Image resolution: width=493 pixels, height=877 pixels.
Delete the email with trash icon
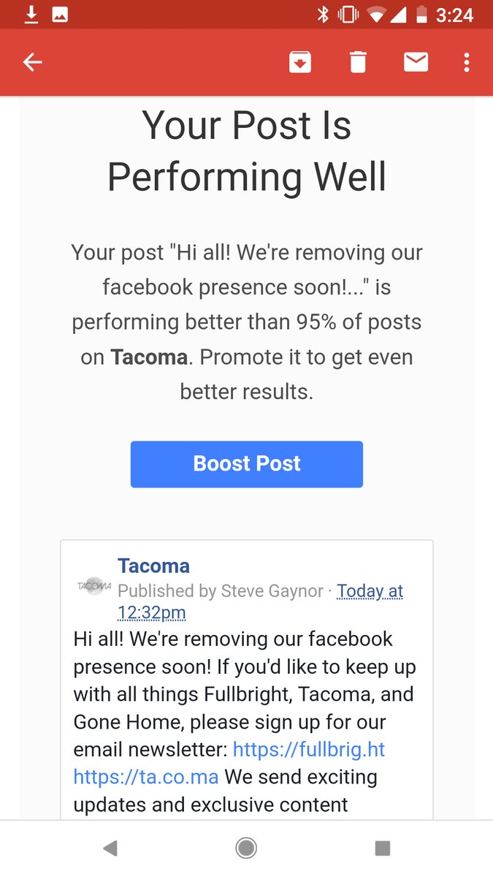358,63
